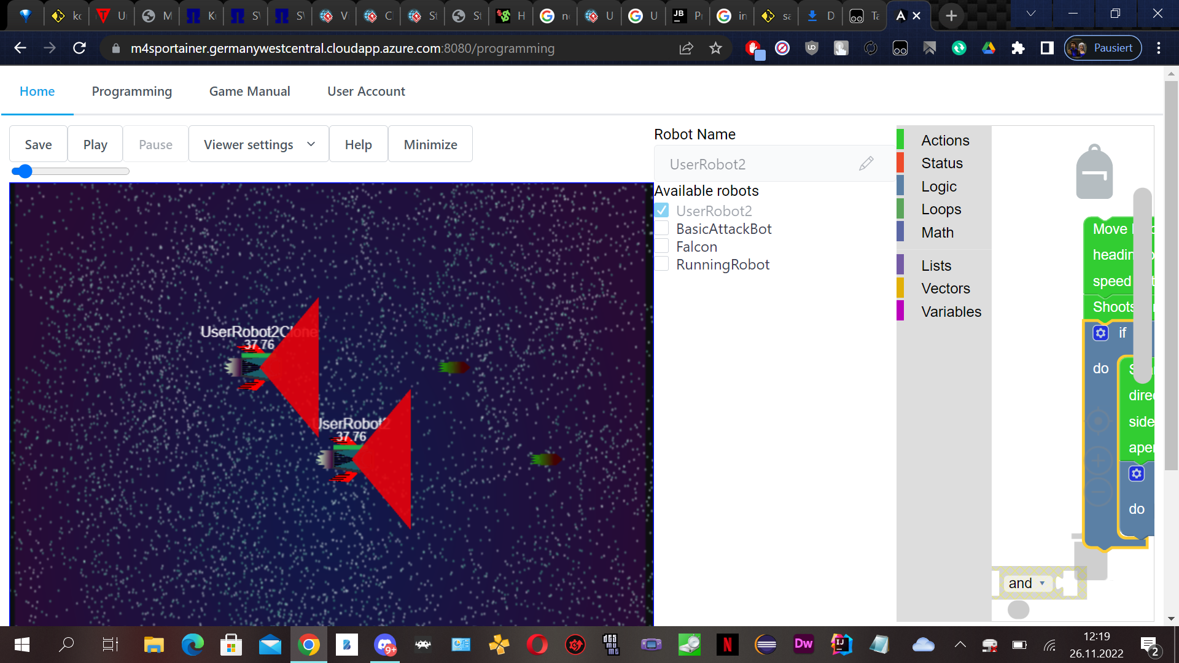Click the gear icon on the nested block

coord(1137,474)
